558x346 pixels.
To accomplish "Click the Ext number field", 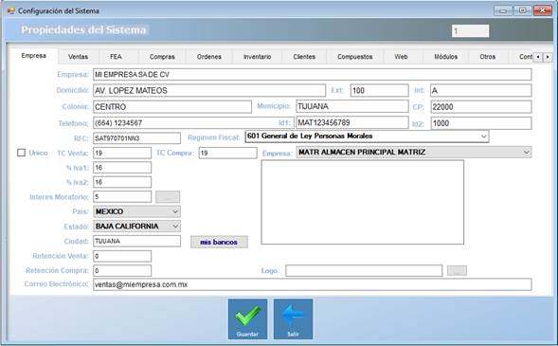I will 379,90.
